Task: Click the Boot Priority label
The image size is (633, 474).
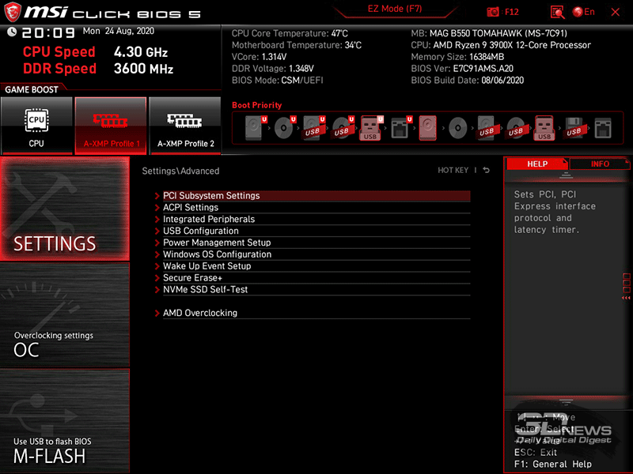Action: (x=256, y=105)
